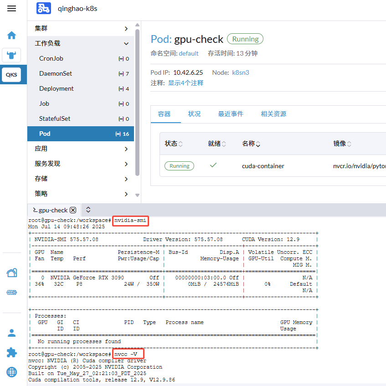Switch to the 最近事件 tab

pos(231,114)
